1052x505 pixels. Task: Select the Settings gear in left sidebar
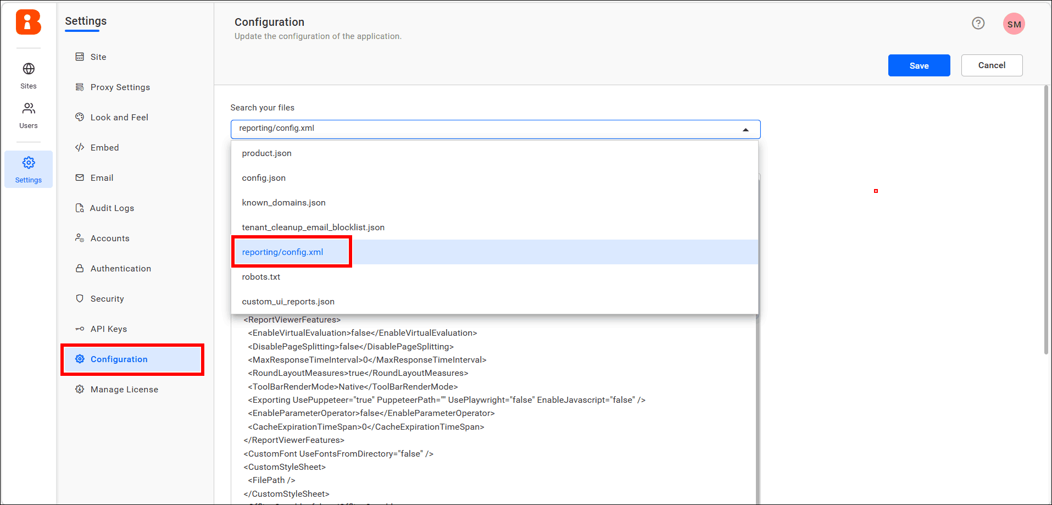(x=28, y=168)
